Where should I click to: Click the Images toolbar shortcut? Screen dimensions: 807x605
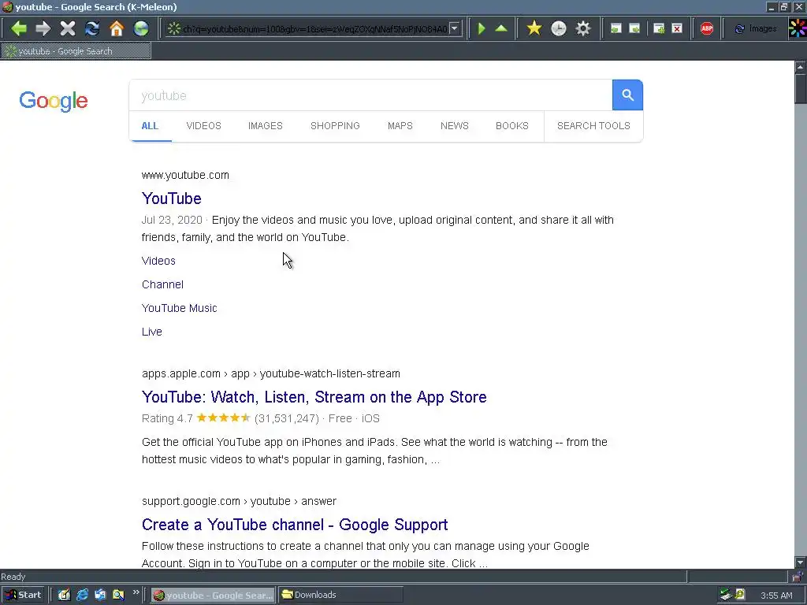click(x=756, y=28)
